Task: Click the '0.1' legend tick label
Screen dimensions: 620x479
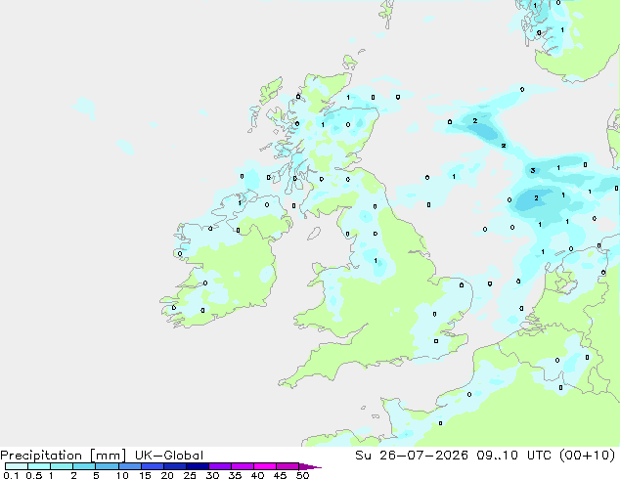Action: [11, 475]
